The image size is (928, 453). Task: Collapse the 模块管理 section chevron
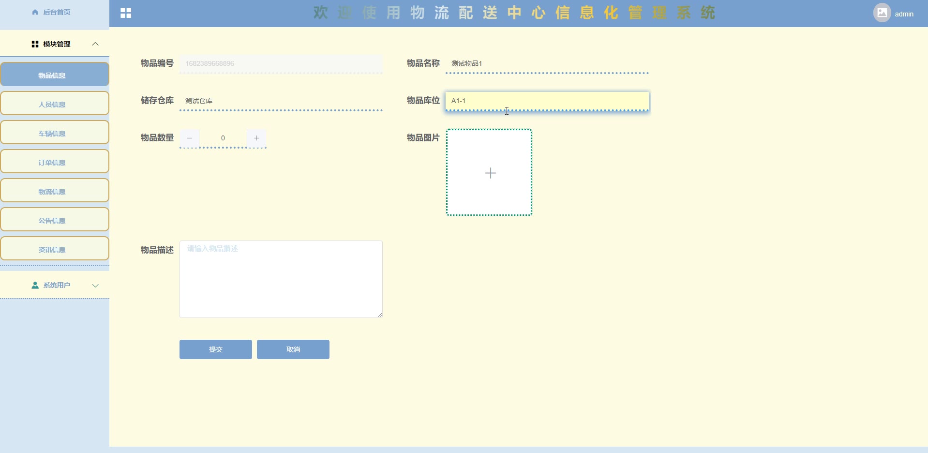pyautogui.click(x=95, y=44)
